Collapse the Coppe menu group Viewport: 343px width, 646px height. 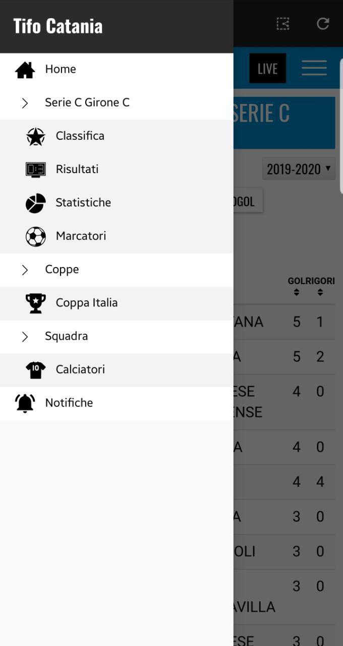click(25, 270)
